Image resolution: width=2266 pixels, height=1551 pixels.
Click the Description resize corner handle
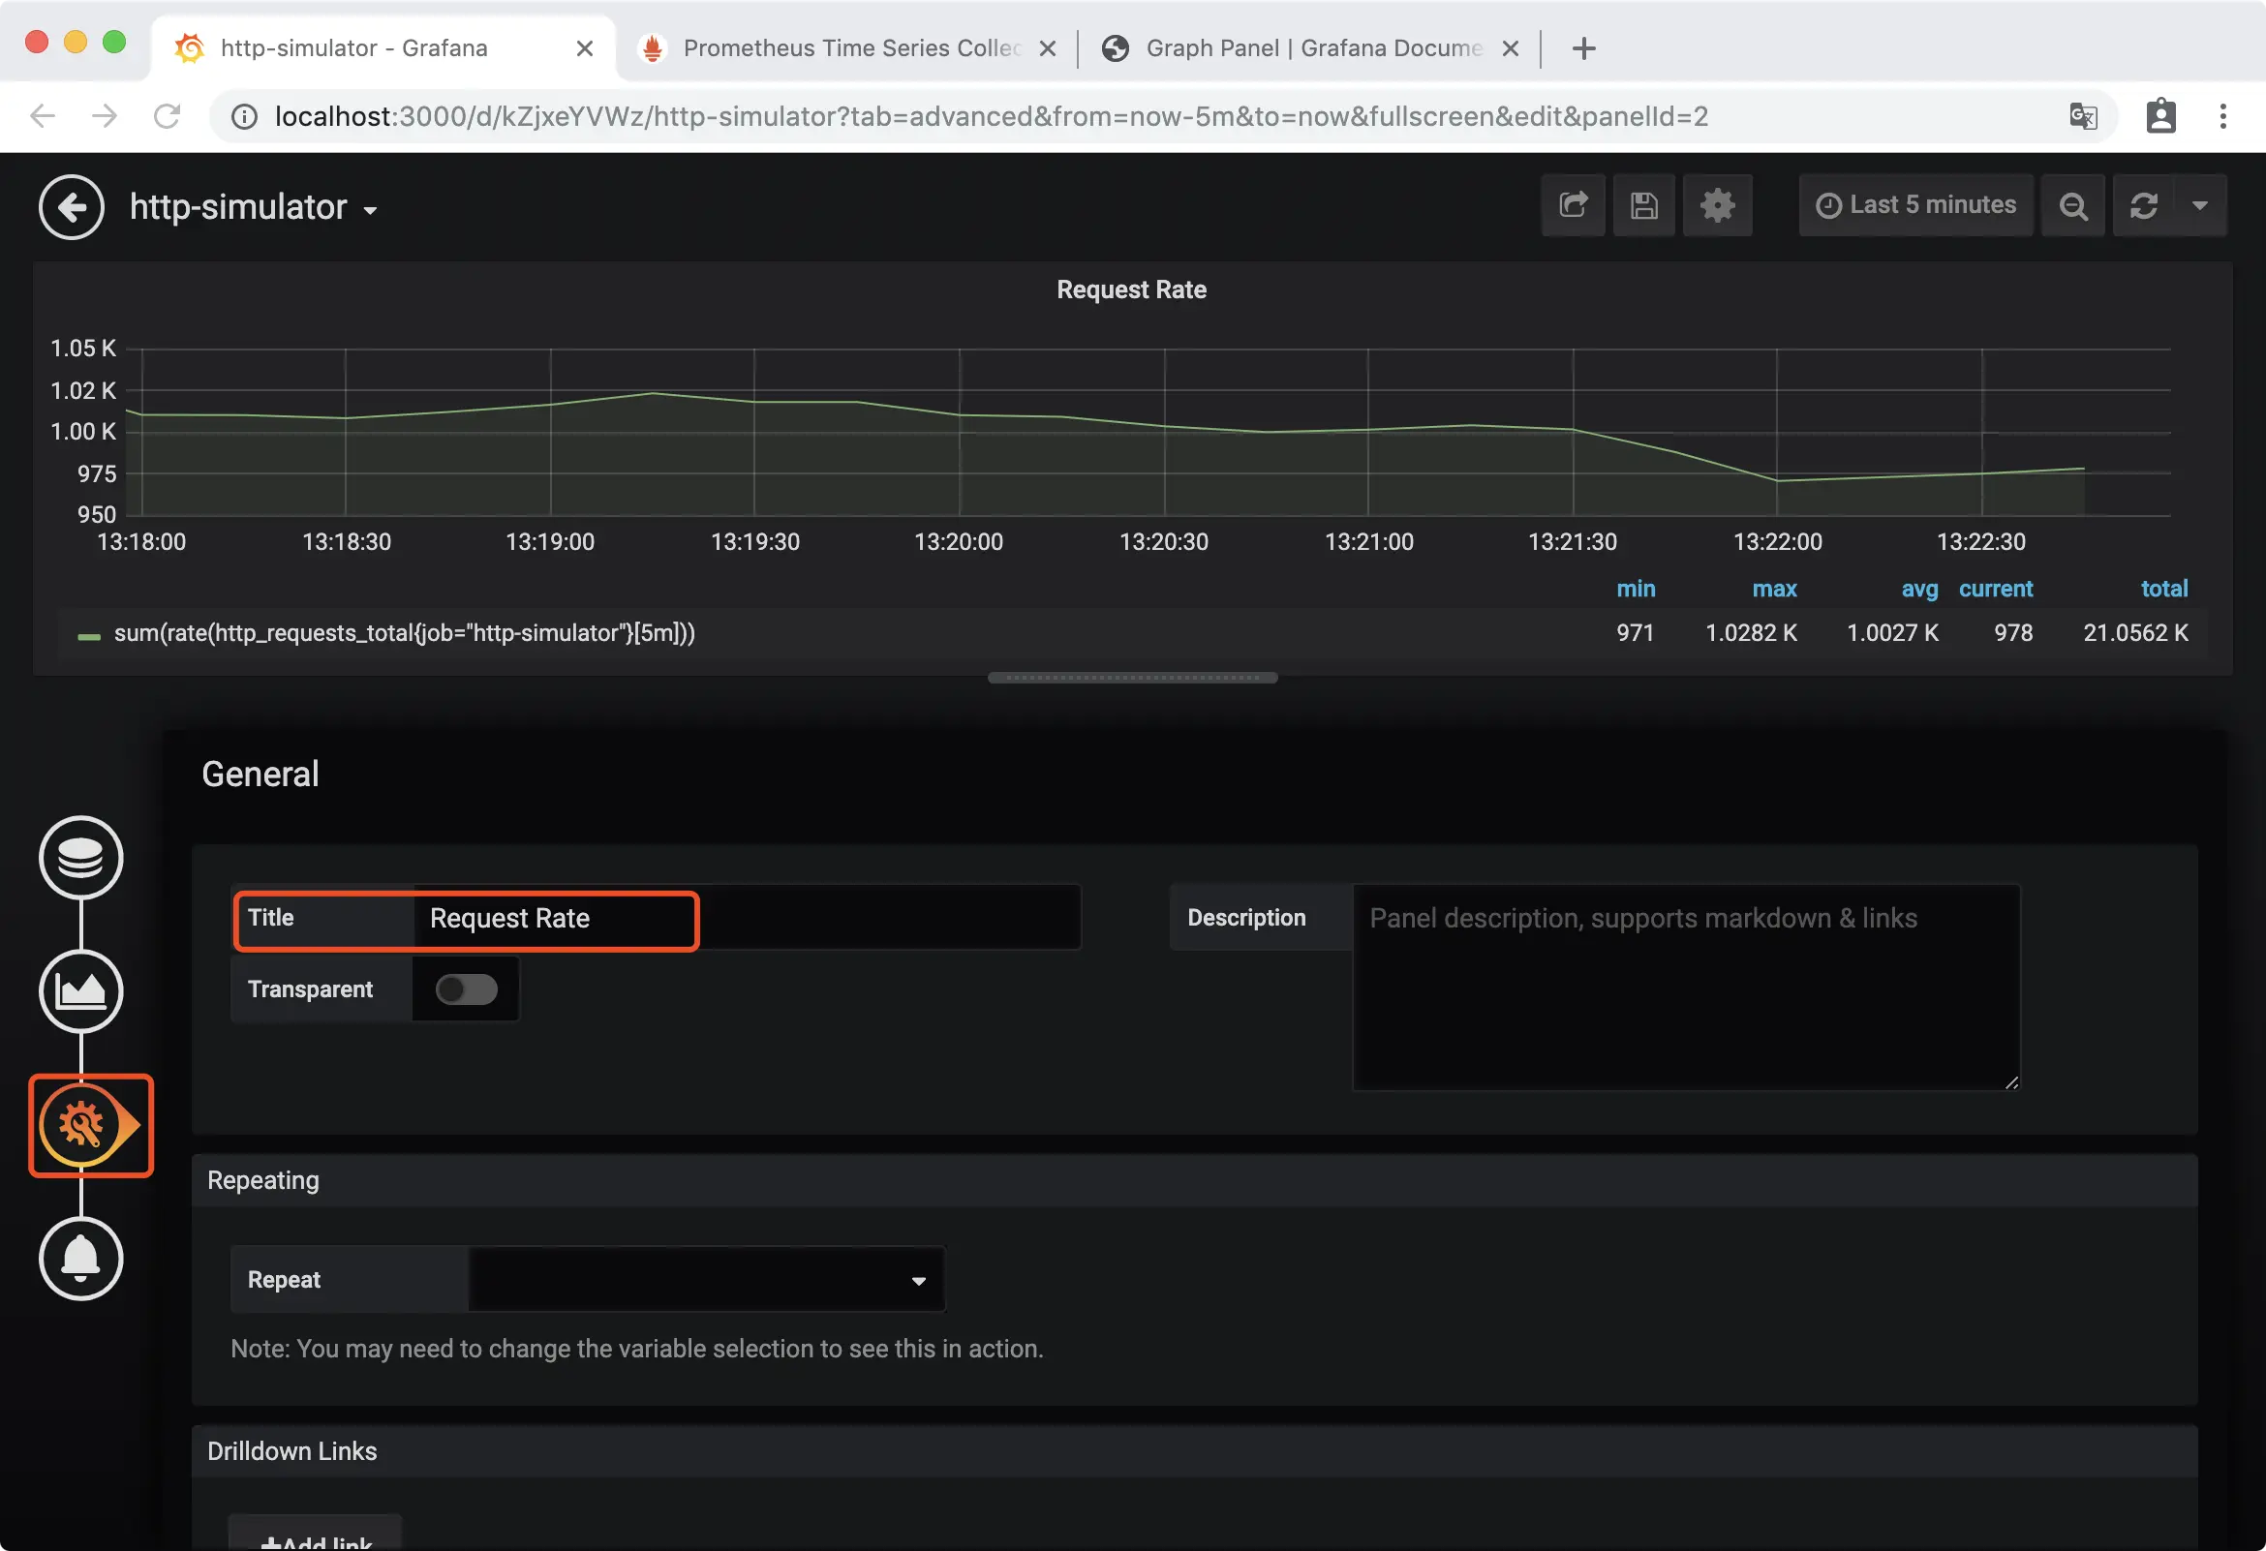2011,1081
